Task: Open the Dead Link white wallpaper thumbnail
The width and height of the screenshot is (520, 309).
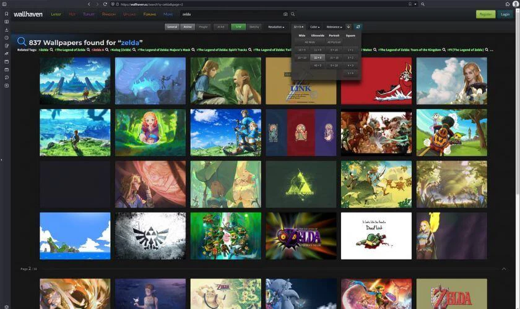Action: click(x=376, y=236)
